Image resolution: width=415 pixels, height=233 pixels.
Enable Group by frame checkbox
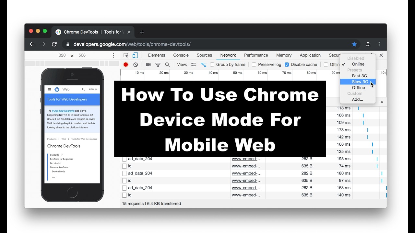[x=212, y=65]
